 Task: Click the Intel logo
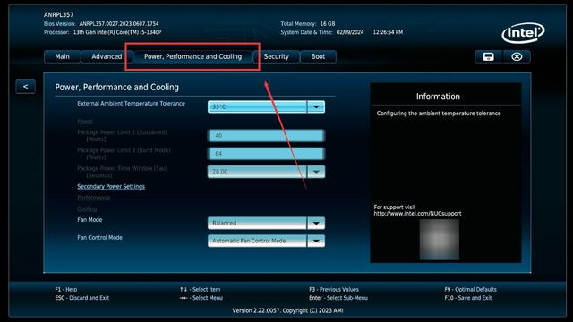(523, 33)
